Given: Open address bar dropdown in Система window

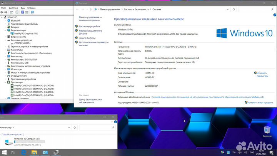Looking at the screenshot, I should pyautogui.click(x=227, y=9).
